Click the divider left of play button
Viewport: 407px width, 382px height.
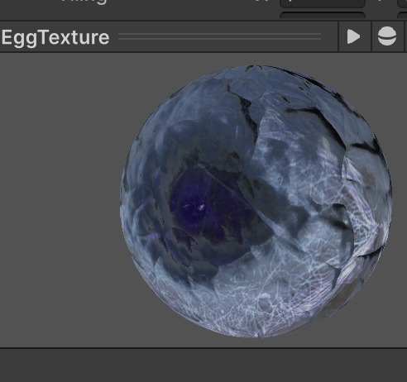[x=338, y=36]
